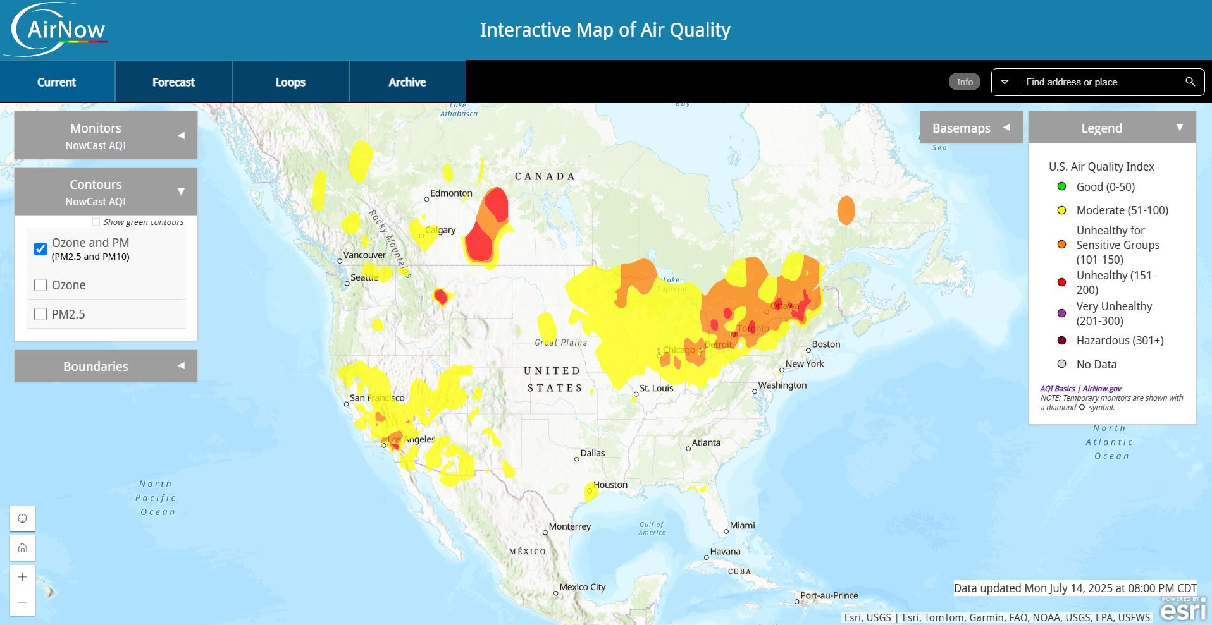Click the Mexico City marker
This screenshot has height=625, width=1212.
556,593
